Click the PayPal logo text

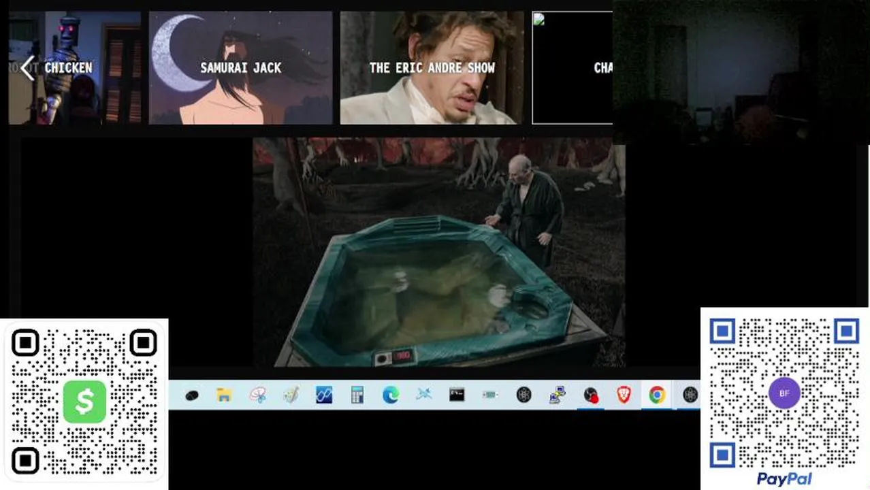coord(784,479)
